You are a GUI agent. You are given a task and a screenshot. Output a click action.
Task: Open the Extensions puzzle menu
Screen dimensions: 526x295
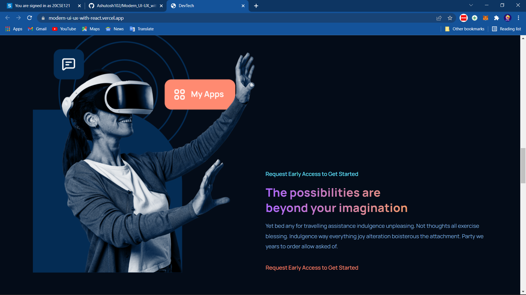(x=496, y=18)
